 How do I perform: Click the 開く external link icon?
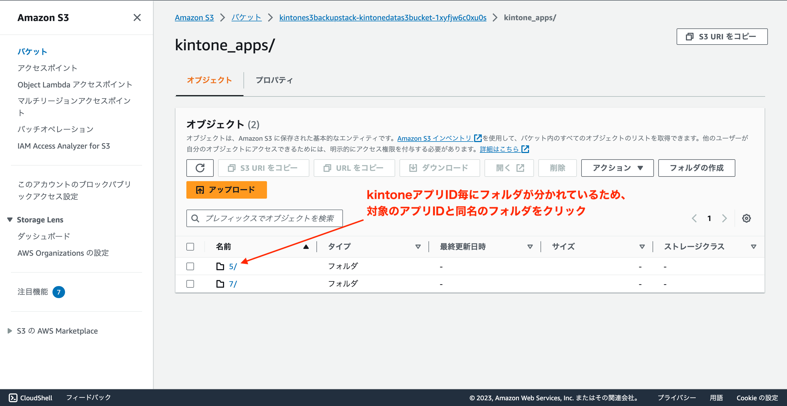(x=520, y=168)
